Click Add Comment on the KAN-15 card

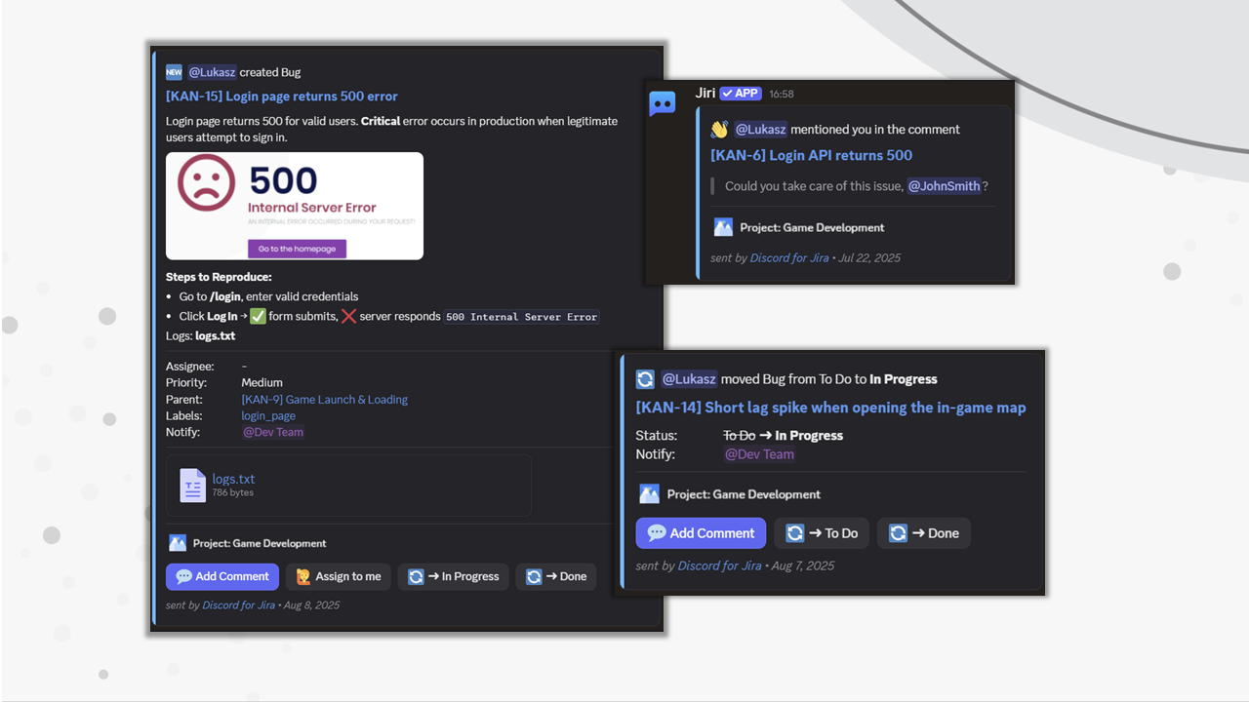pyautogui.click(x=222, y=576)
